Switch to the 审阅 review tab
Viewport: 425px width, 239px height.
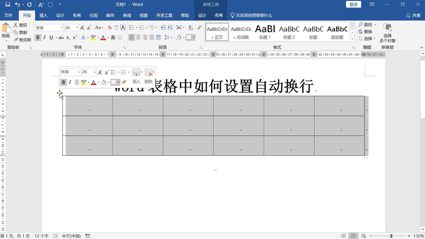point(127,15)
